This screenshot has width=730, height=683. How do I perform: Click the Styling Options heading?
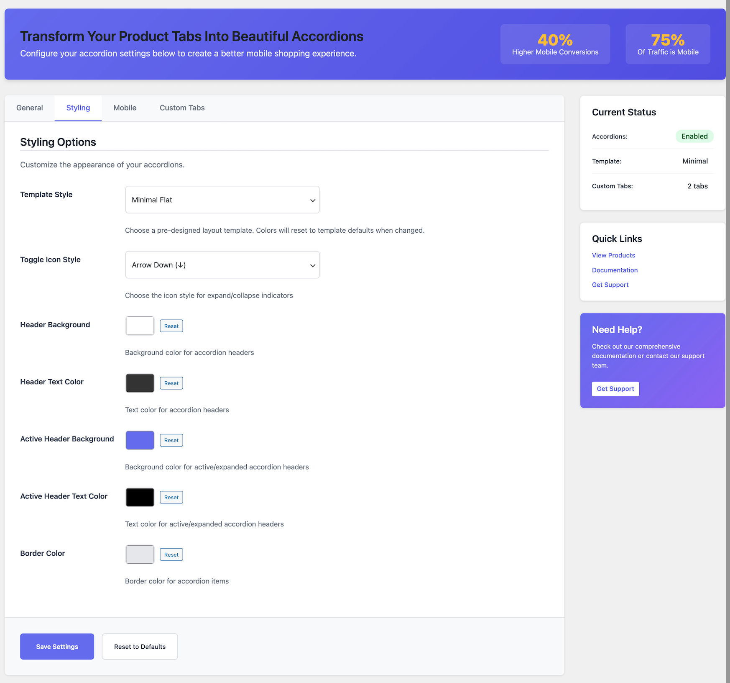58,142
